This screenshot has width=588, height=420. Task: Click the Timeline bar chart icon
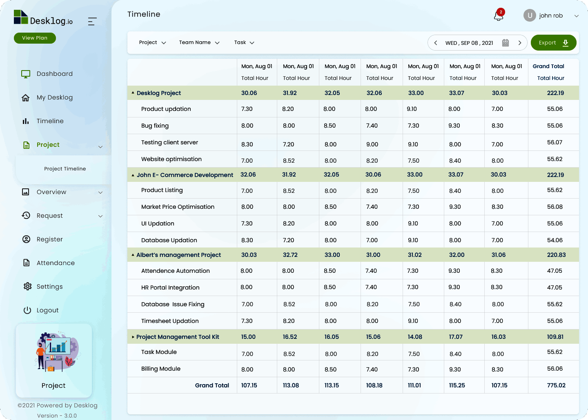click(x=26, y=121)
